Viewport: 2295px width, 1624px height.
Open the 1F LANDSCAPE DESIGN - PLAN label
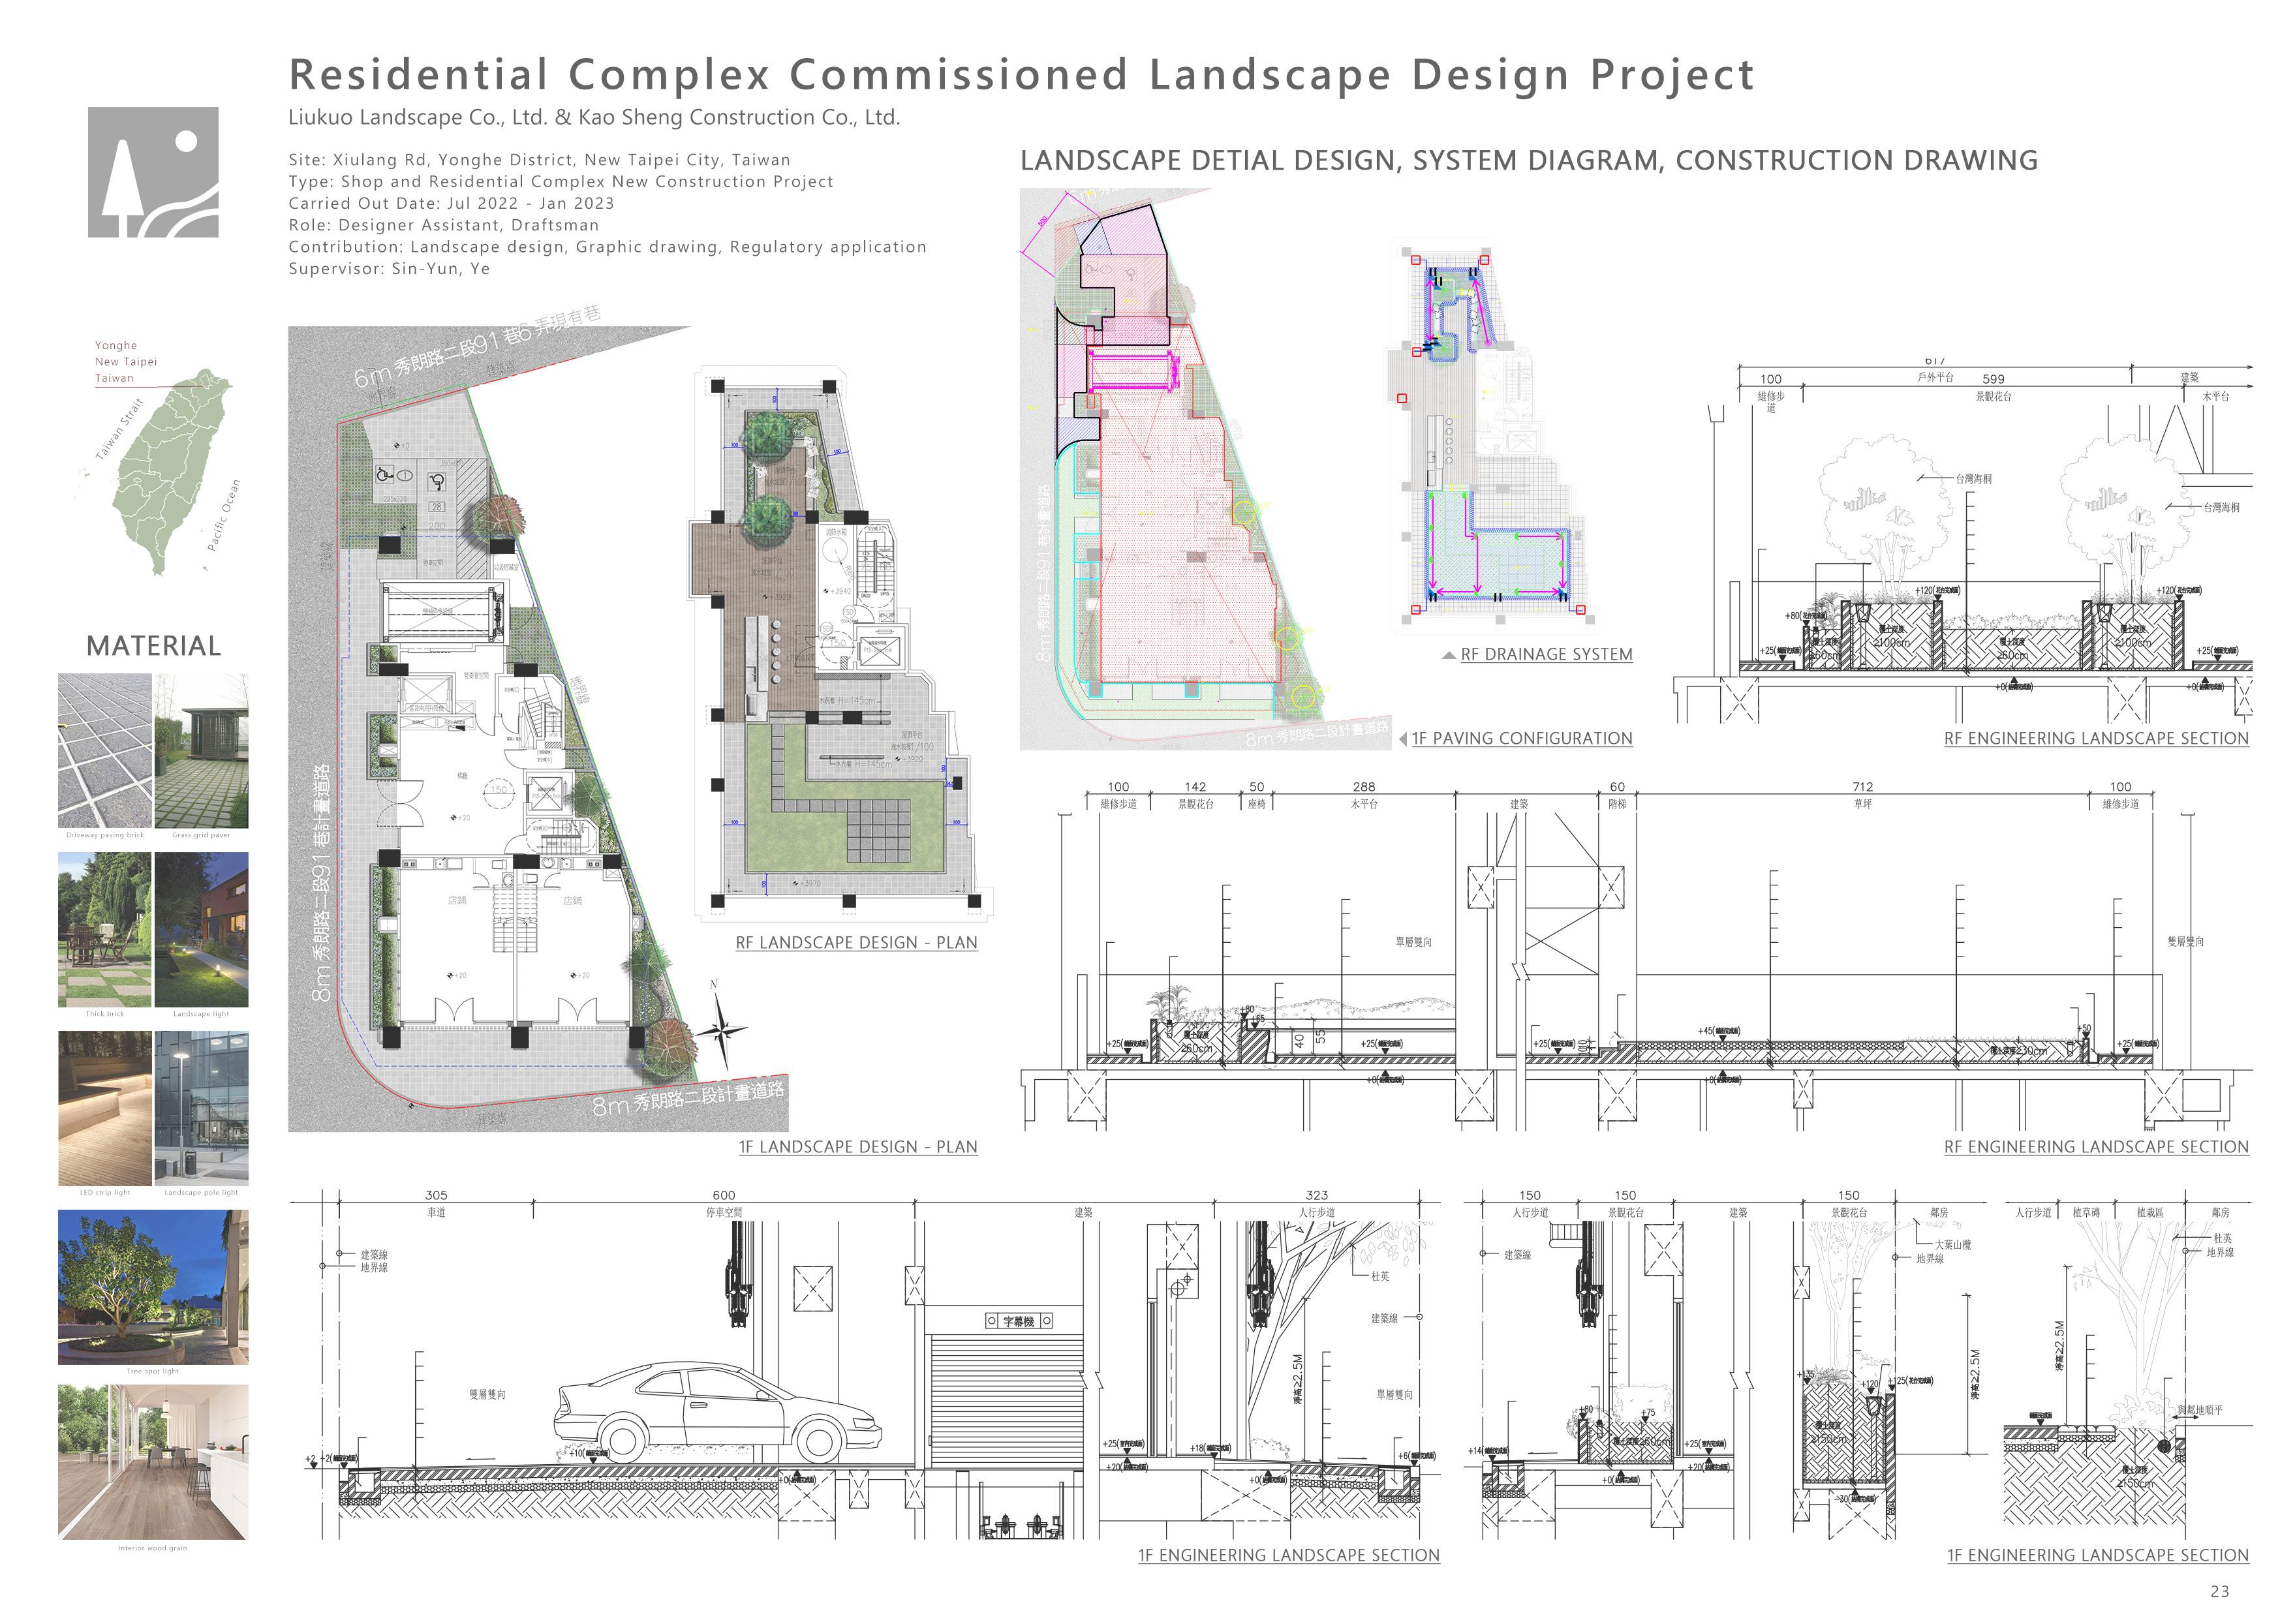[x=857, y=1147]
